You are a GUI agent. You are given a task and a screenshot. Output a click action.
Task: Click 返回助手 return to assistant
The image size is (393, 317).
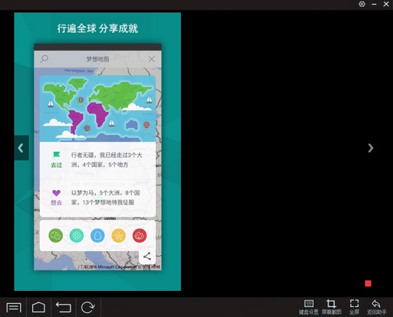[x=377, y=307]
